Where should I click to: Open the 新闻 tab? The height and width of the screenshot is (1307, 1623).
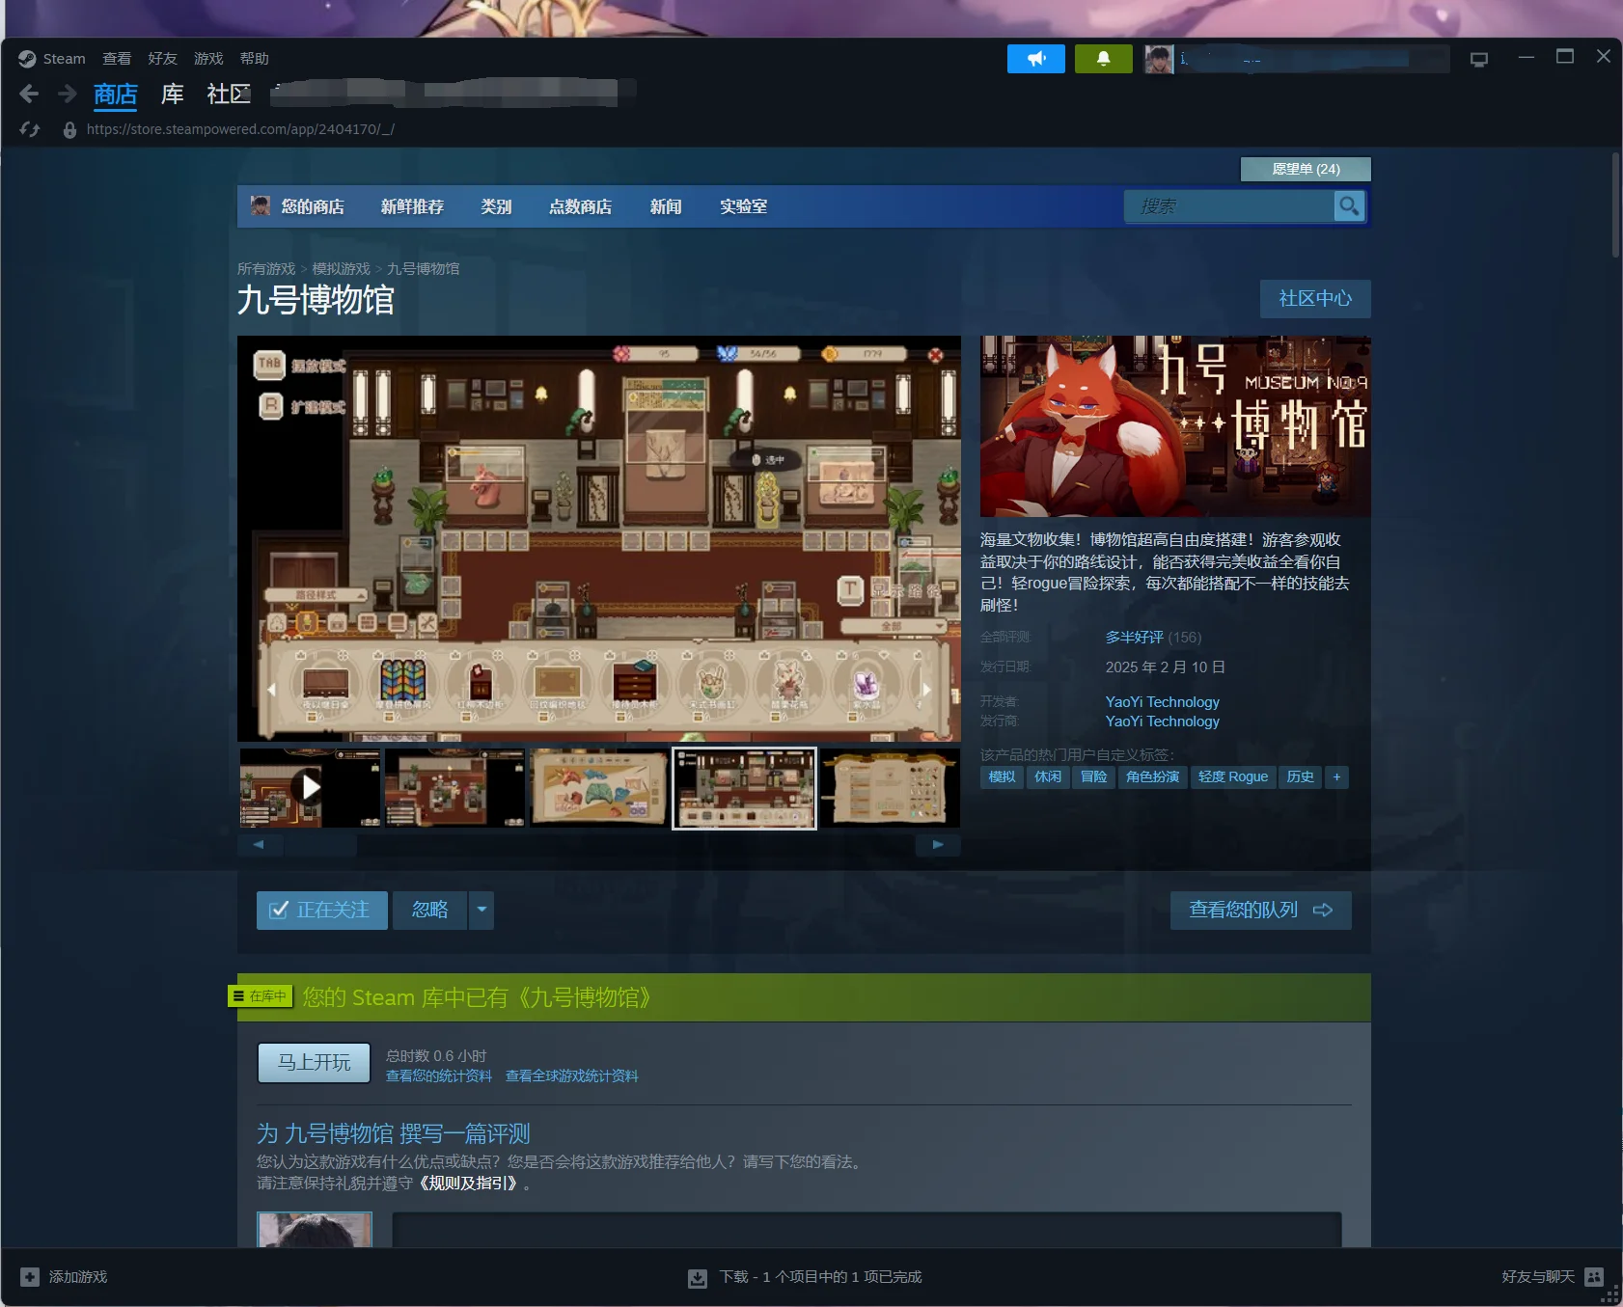click(x=666, y=206)
